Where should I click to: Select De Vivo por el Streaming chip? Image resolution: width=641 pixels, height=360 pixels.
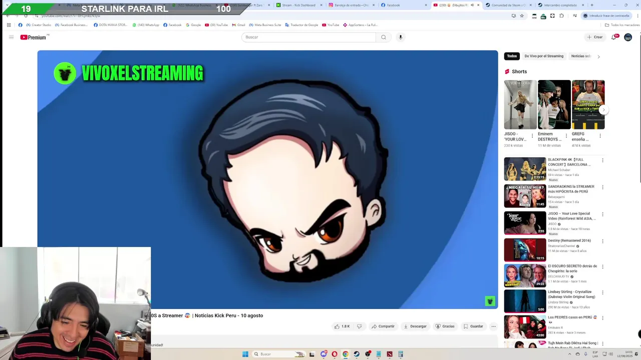coord(544,56)
